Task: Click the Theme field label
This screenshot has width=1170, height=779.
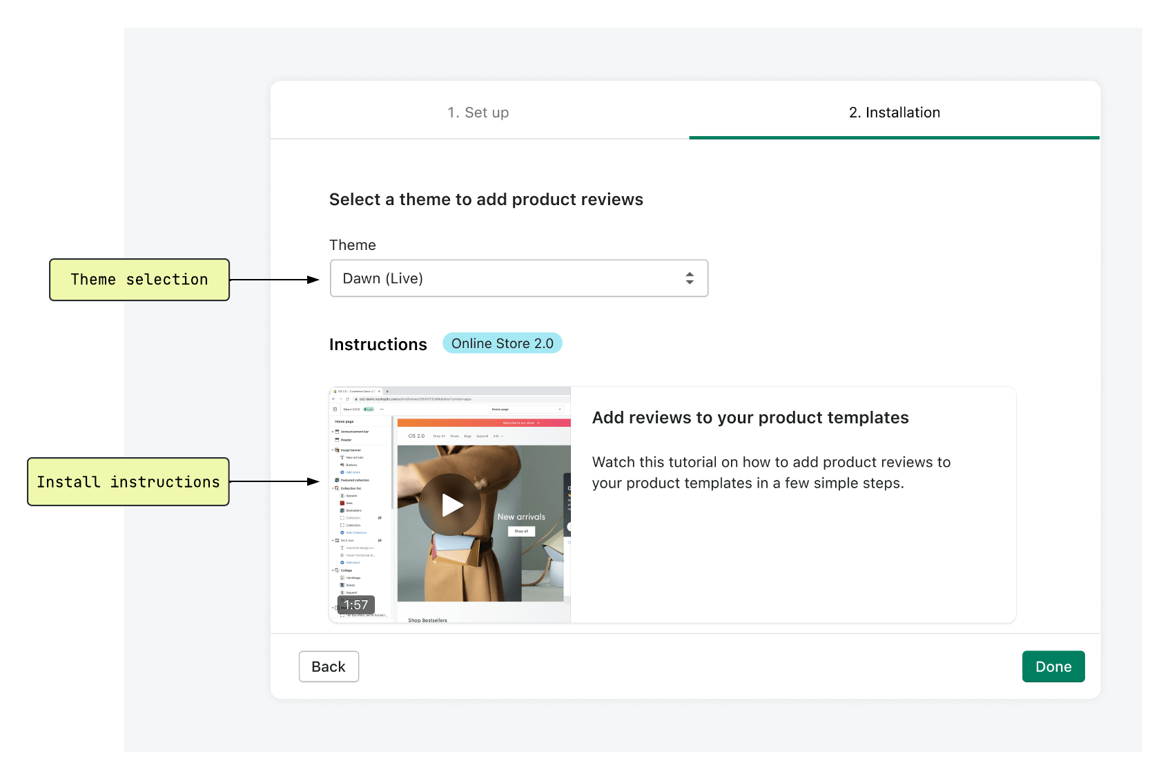Action: click(353, 245)
